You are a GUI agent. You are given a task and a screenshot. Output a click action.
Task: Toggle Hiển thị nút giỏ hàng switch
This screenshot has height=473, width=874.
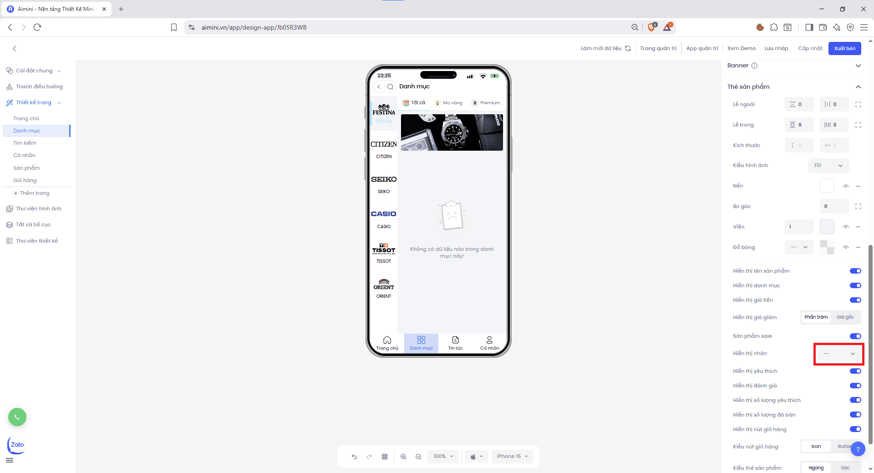click(855, 429)
